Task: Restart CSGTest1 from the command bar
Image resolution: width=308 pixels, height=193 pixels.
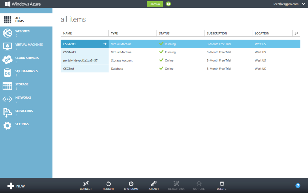Action: tap(108, 185)
